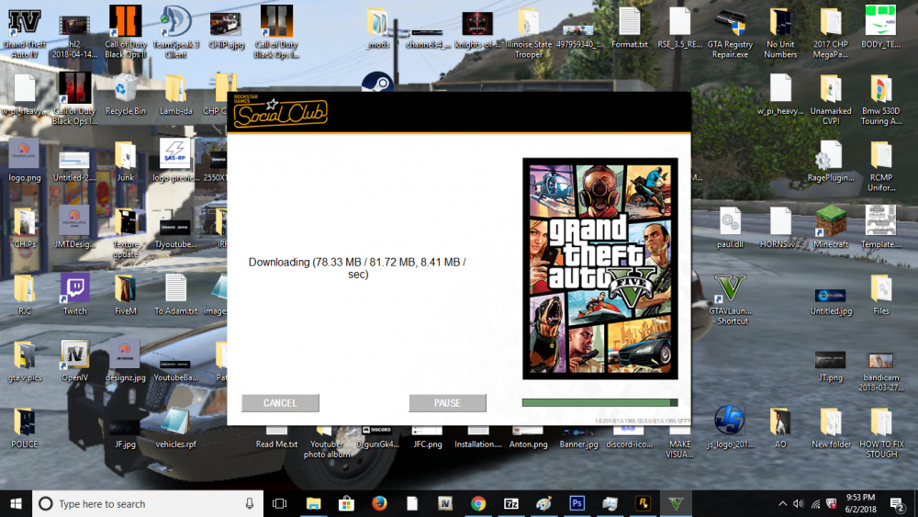Select the bandicam video file
918x517 pixels.
coord(881,371)
